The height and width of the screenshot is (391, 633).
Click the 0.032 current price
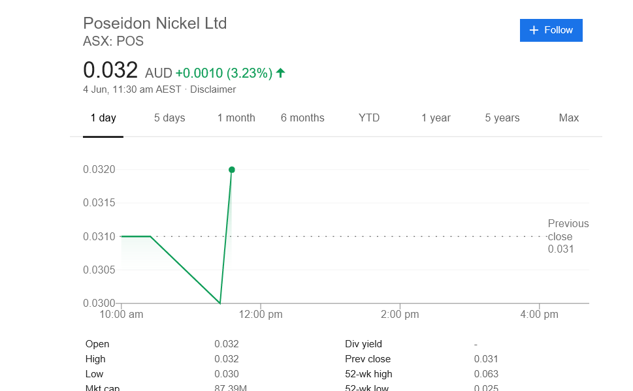tap(110, 70)
